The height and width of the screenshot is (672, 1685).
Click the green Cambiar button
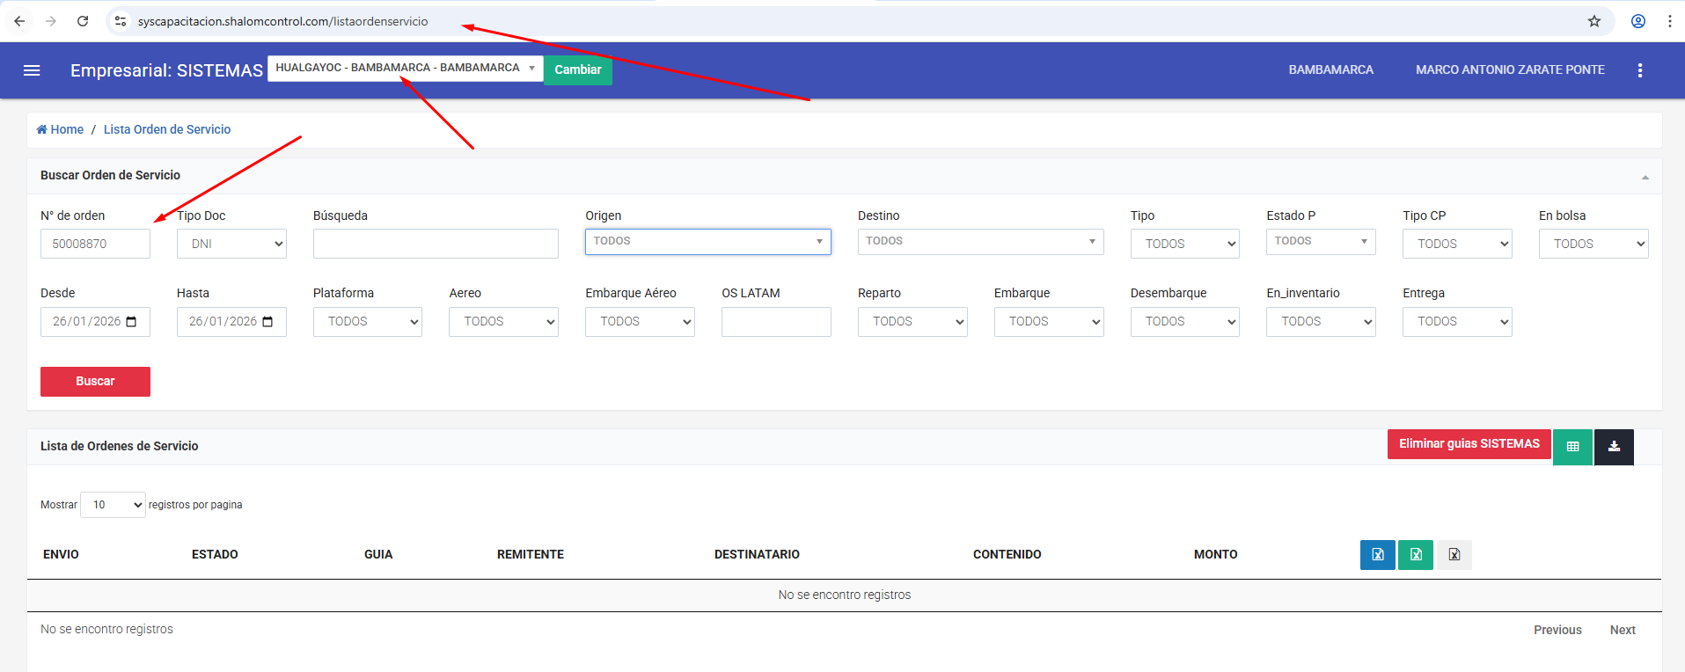click(577, 70)
